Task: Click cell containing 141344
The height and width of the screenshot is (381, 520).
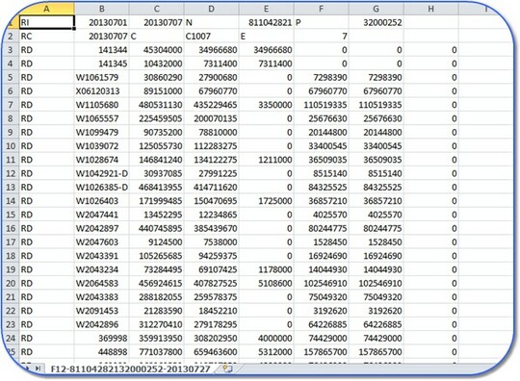Action: click(101, 50)
